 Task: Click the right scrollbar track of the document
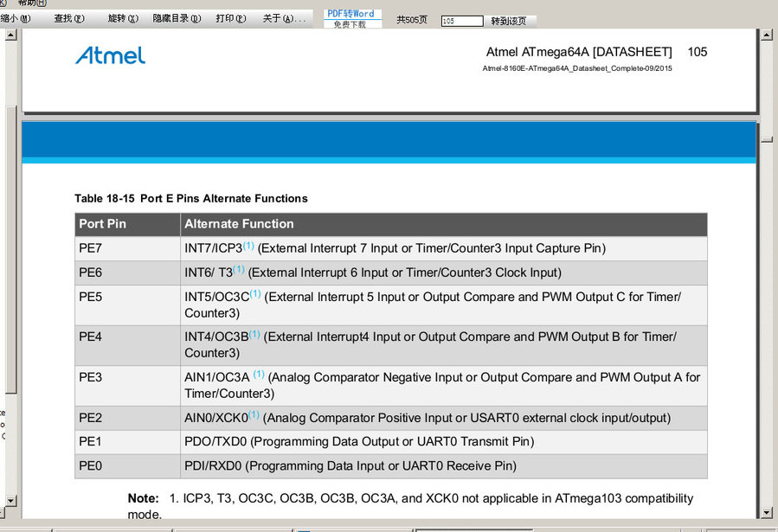tap(767, 303)
